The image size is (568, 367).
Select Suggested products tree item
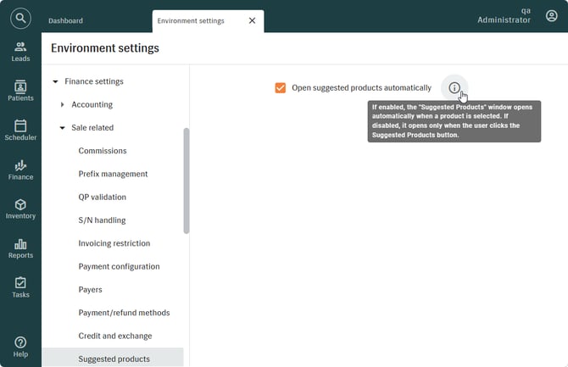[x=113, y=358]
